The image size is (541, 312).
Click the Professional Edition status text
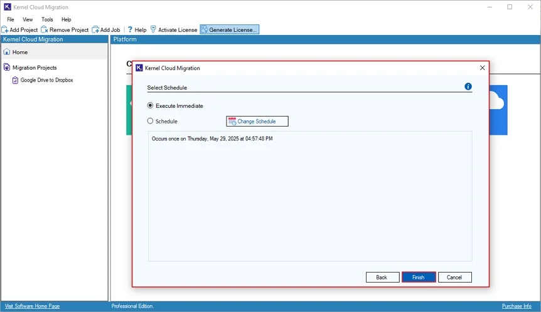coord(132,306)
